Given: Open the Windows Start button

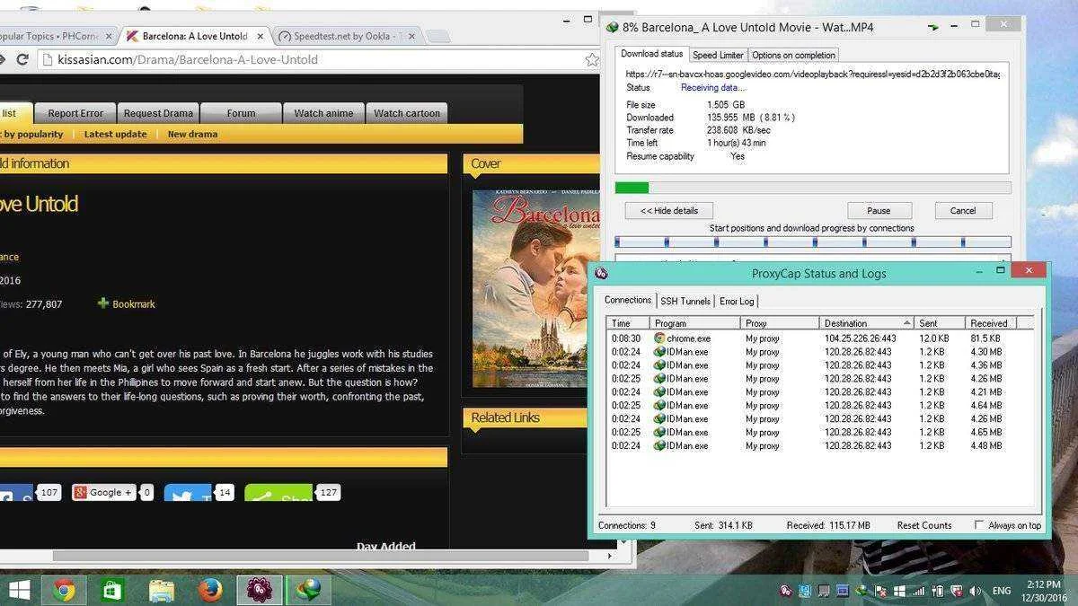Looking at the screenshot, I should tap(19, 590).
